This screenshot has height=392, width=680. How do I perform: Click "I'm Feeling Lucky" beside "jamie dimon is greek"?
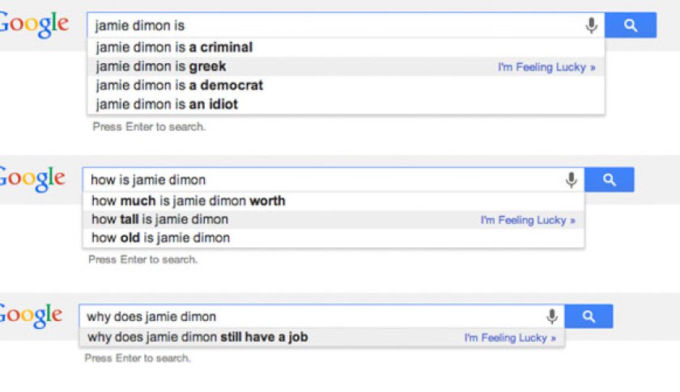[x=546, y=67]
